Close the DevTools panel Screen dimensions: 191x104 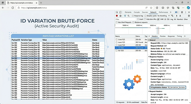189,12
